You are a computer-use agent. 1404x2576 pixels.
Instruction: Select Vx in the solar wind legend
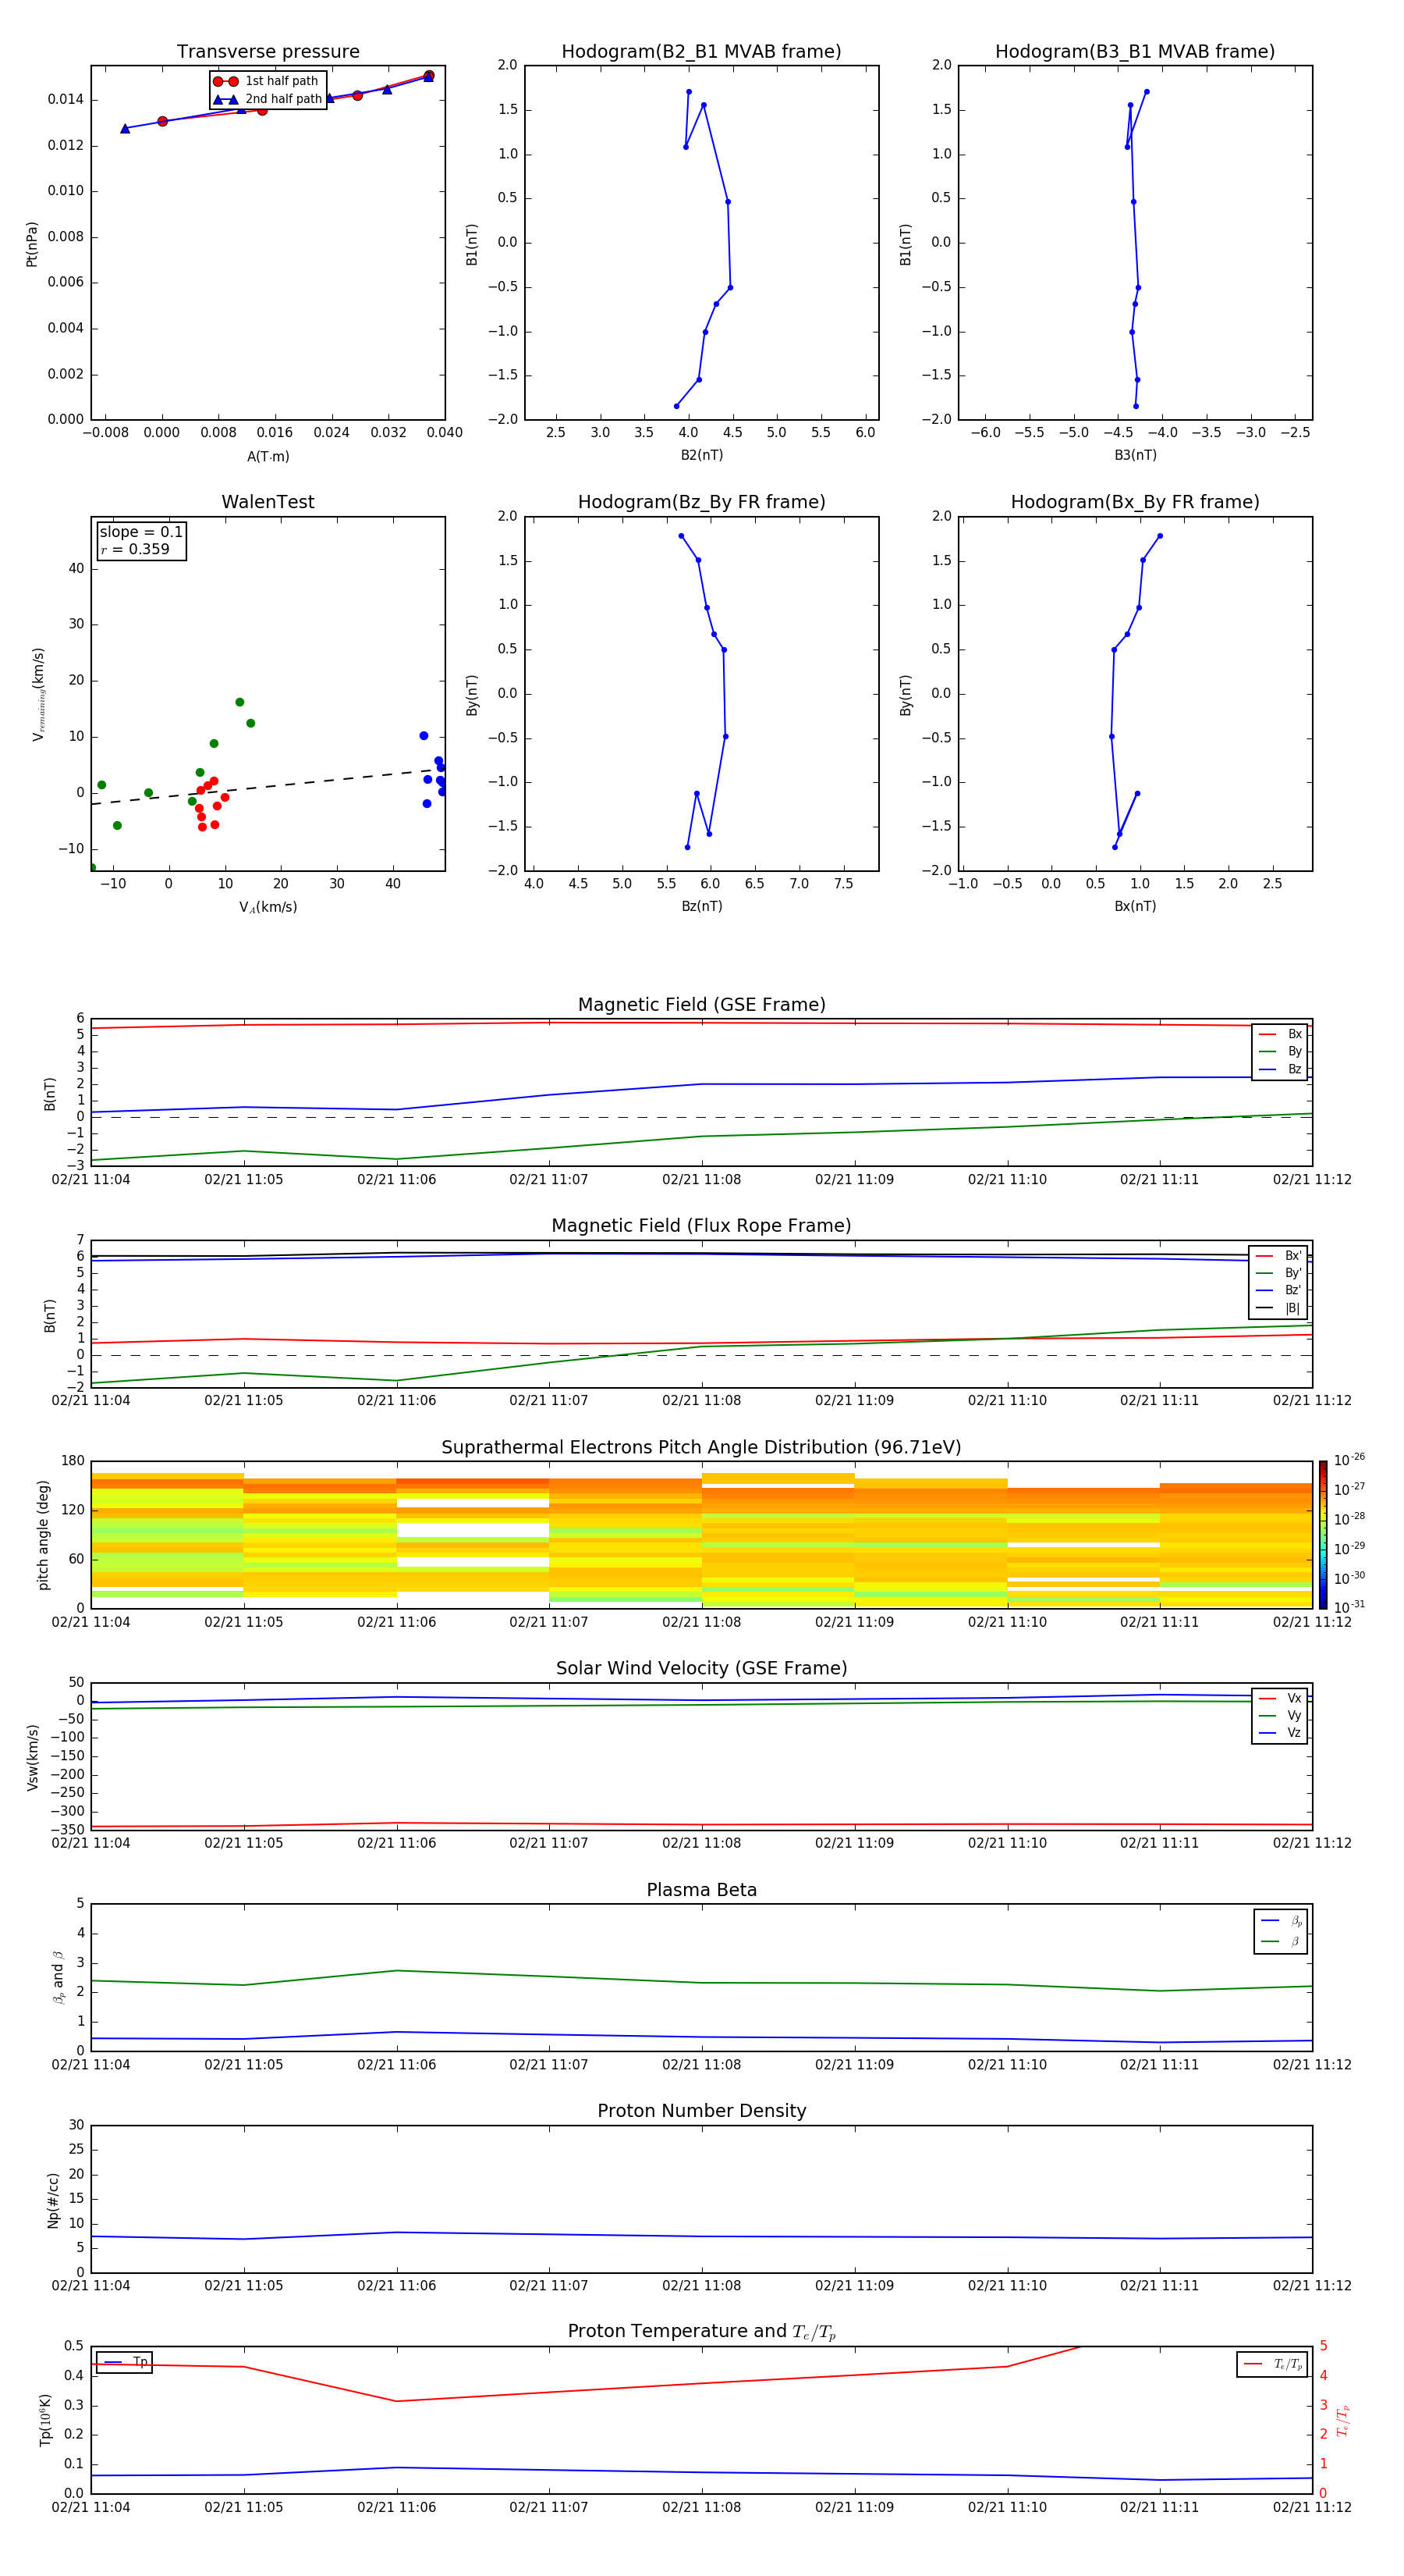(1280, 1699)
